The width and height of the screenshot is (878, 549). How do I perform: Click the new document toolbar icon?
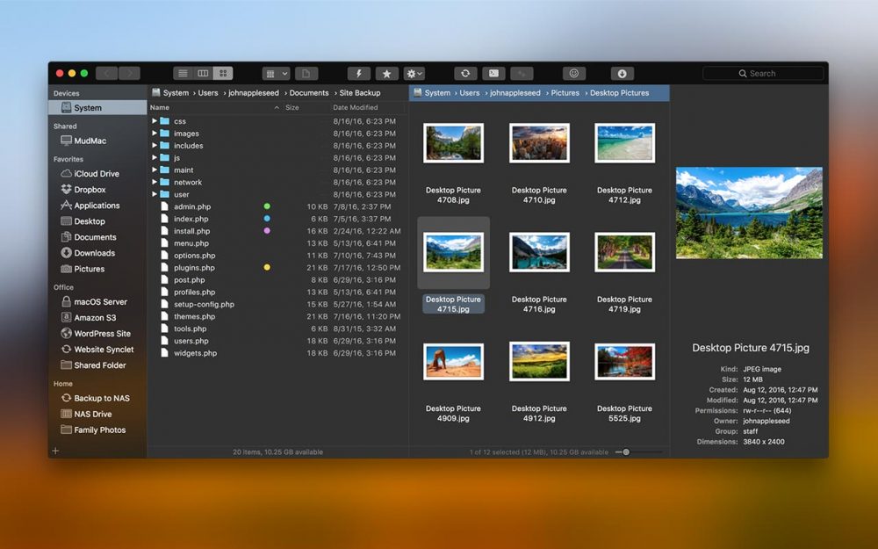[x=307, y=73]
